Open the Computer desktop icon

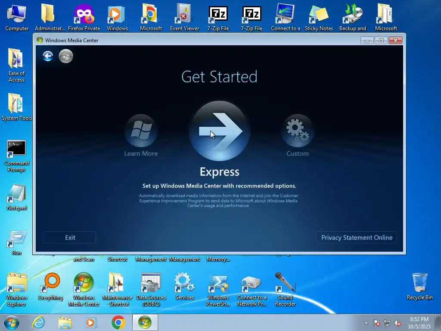[17, 17]
